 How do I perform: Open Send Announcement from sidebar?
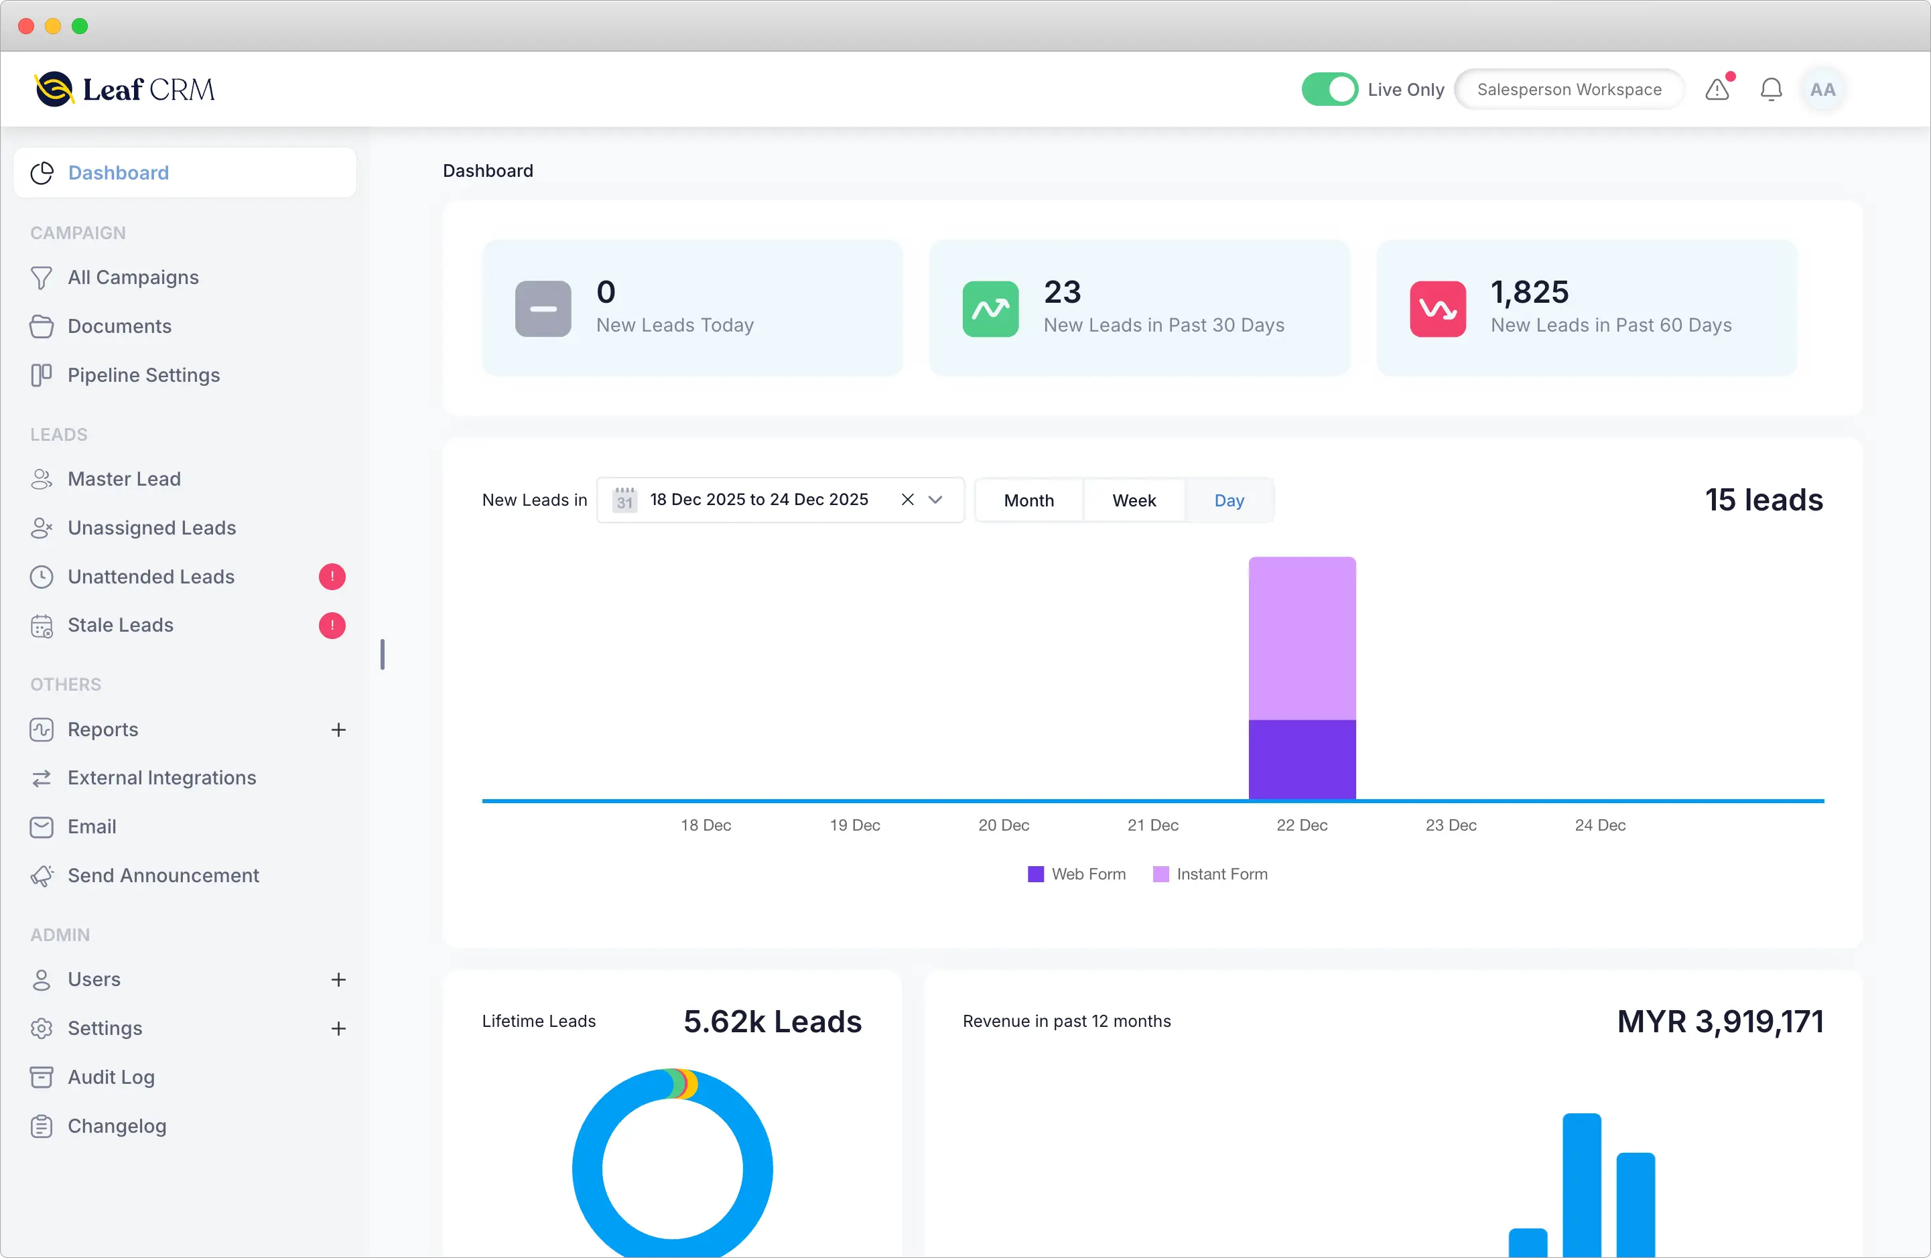(162, 875)
